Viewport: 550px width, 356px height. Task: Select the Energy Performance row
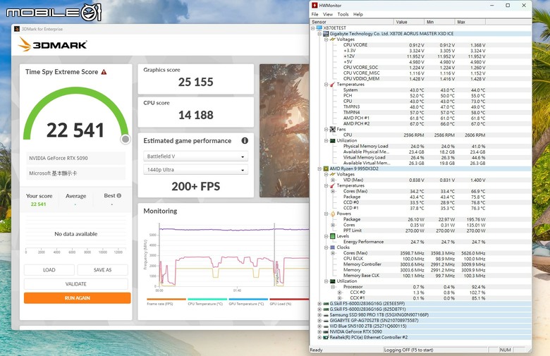pyautogui.click(x=414, y=242)
